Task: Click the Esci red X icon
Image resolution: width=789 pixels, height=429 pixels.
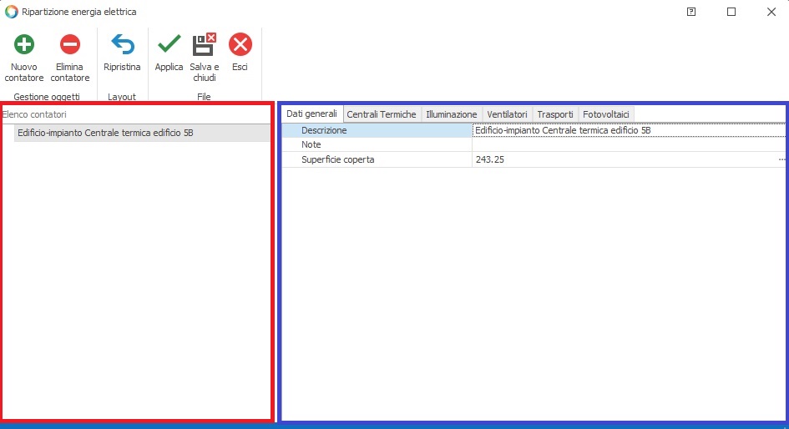Action: point(240,45)
